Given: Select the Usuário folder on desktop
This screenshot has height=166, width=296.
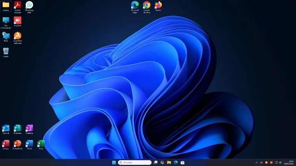Looking at the screenshot, I should [6, 5].
